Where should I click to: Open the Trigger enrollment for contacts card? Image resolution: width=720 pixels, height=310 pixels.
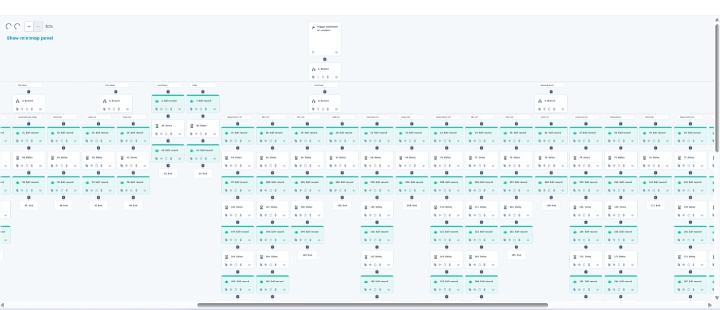(325, 38)
